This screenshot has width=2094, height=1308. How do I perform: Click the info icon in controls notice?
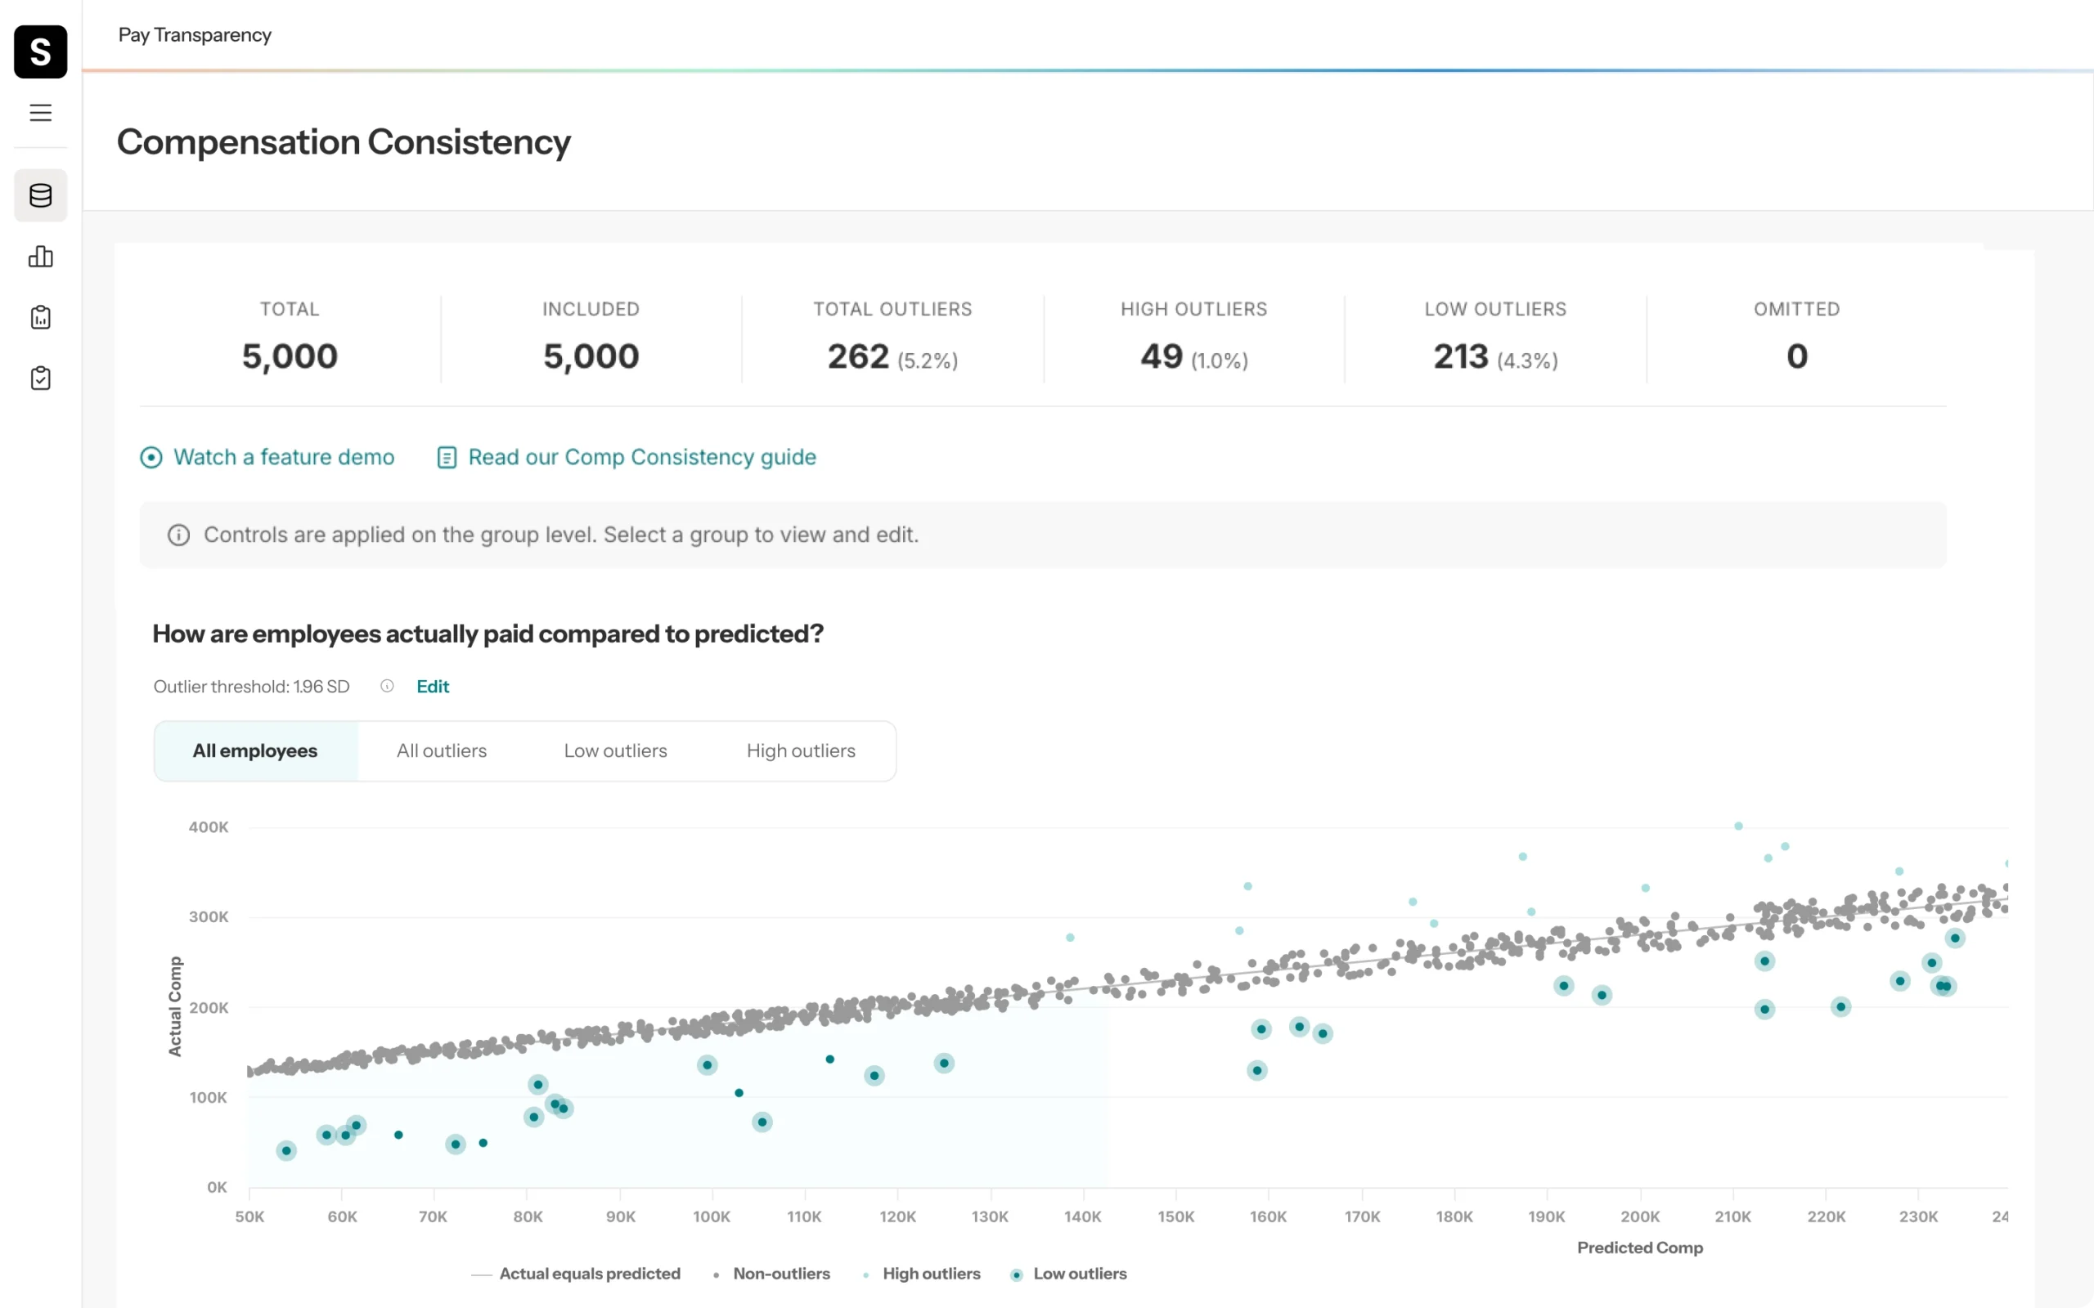[x=178, y=535]
